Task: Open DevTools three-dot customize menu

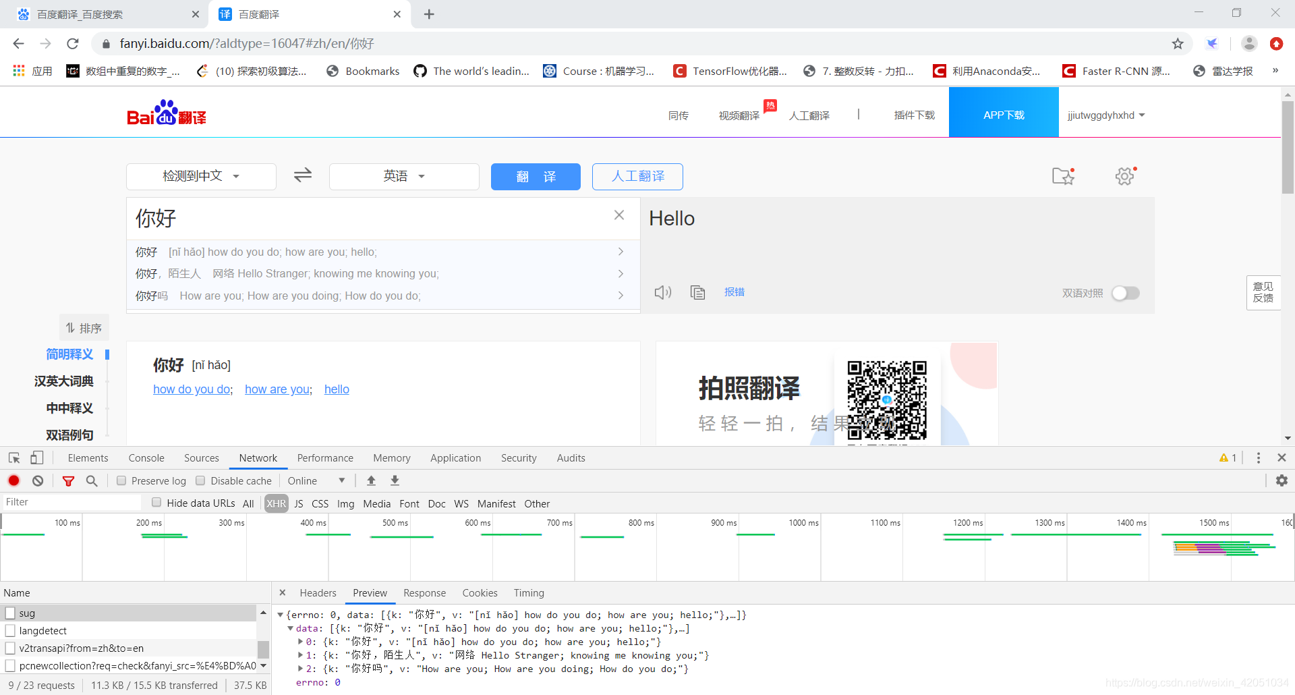Action: pyautogui.click(x=1259, y=458)
